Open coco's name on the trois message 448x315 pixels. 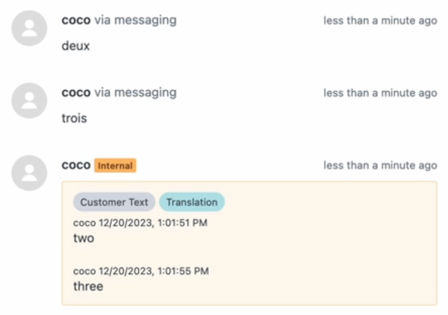click(x=76, y=93)
